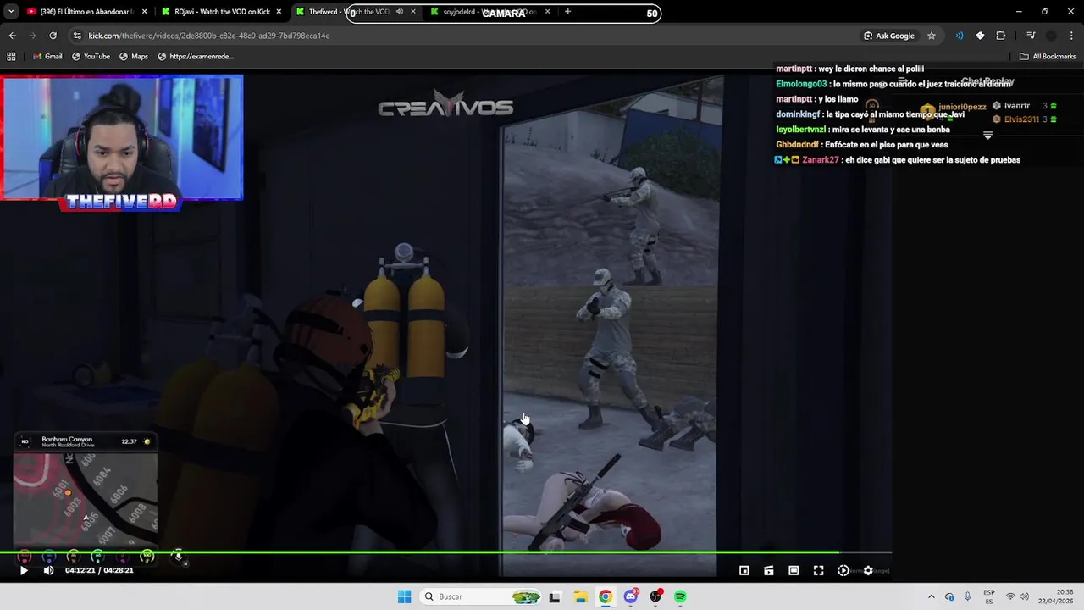Image resolution: width=1084 pixels, height=610 pixels.
Task: Open File Explorer from taskbar
Action: coord(580,596)
